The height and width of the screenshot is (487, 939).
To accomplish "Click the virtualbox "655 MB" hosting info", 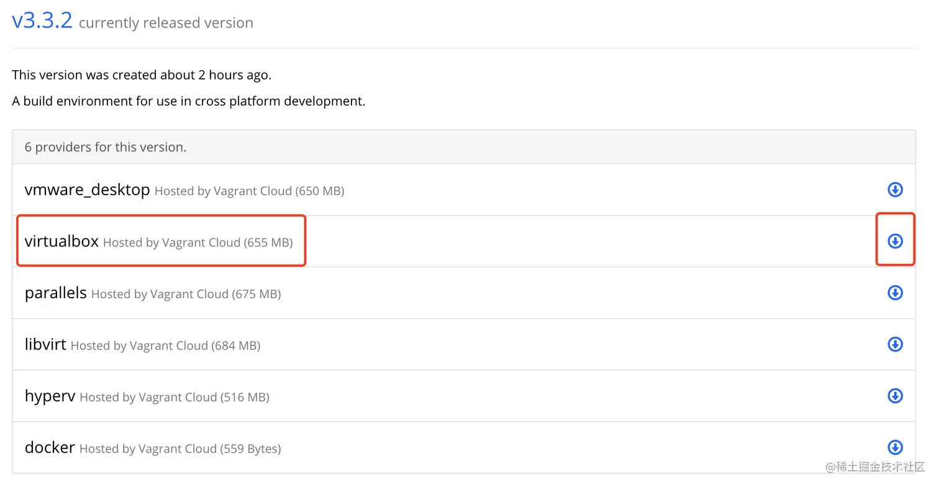I will tap(197, 242).
